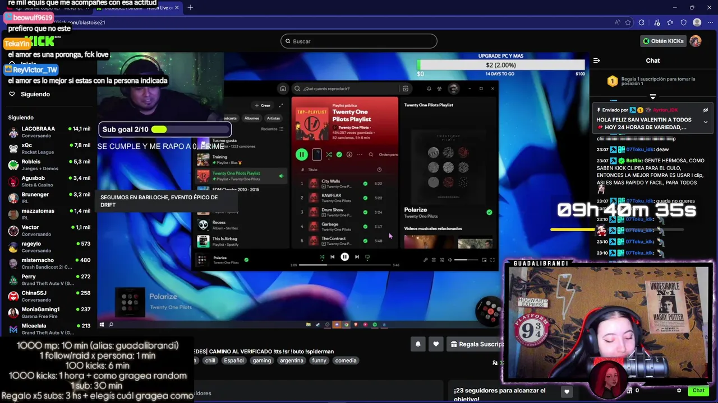Search within playlist magnifier icon
718x403 pixels.
371,154
